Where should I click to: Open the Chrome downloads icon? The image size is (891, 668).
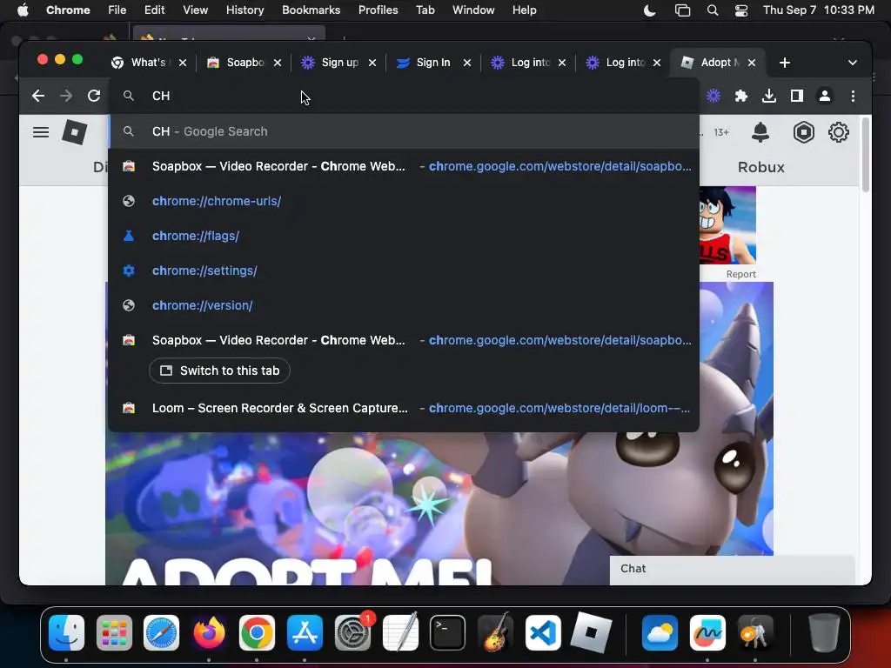769,96
